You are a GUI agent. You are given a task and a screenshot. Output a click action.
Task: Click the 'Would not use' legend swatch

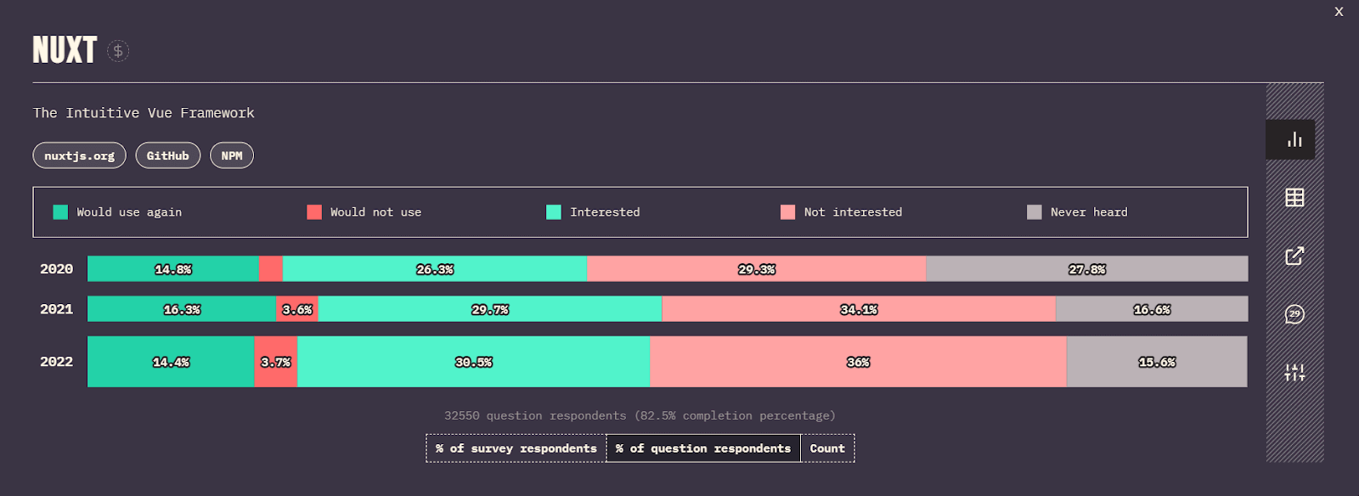pyautogui.click(x=314, y=212)
